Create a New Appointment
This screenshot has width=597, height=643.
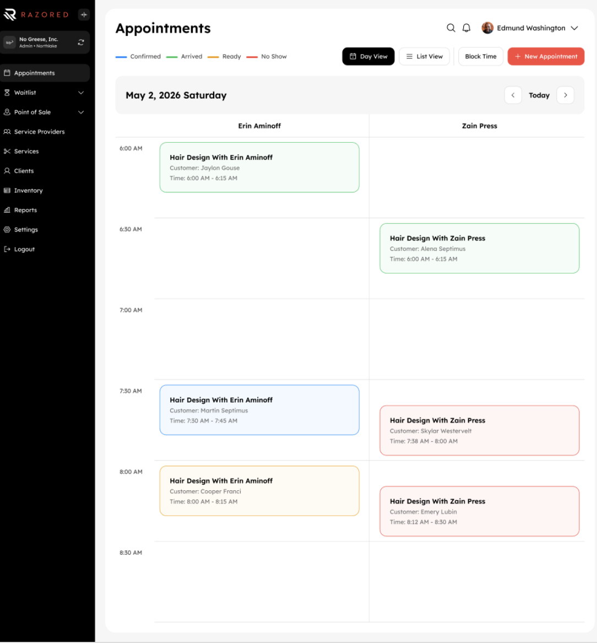(x=546, y=57)
